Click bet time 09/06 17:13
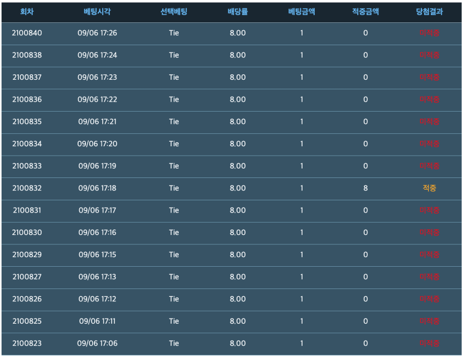Screen dimensions: 466x356 pyautogui.click(x=97, y=277)
